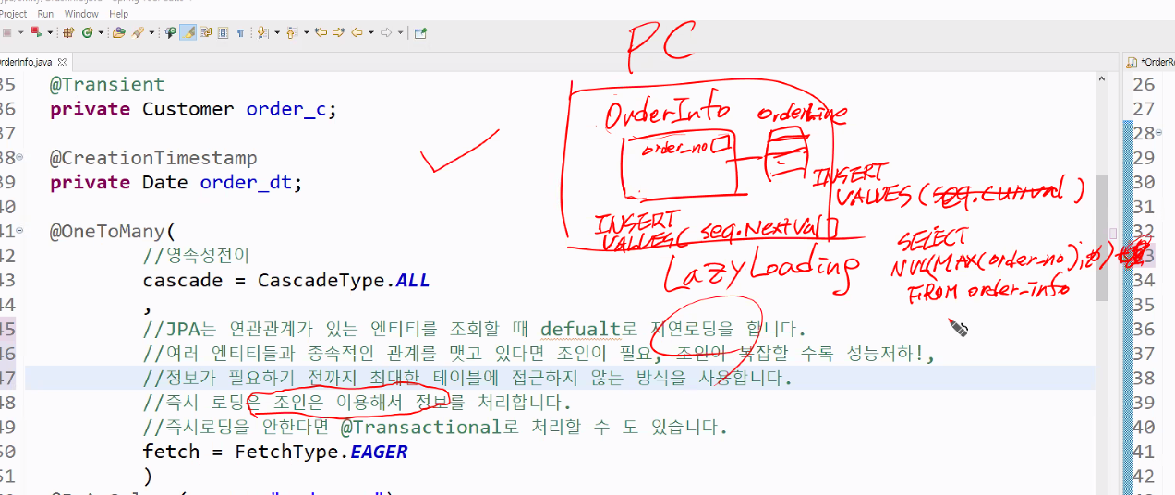Switch to the *OrderR... editor tab
Viewport: 1175px width, 495px height.
point(1150,62)
